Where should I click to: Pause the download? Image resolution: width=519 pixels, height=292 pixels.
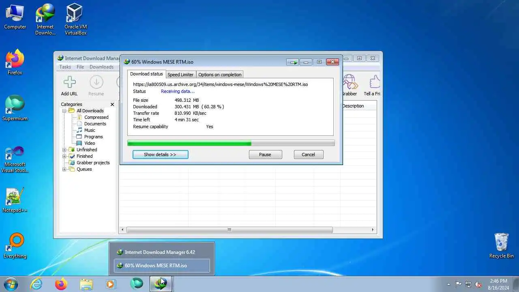click(265, 155)
